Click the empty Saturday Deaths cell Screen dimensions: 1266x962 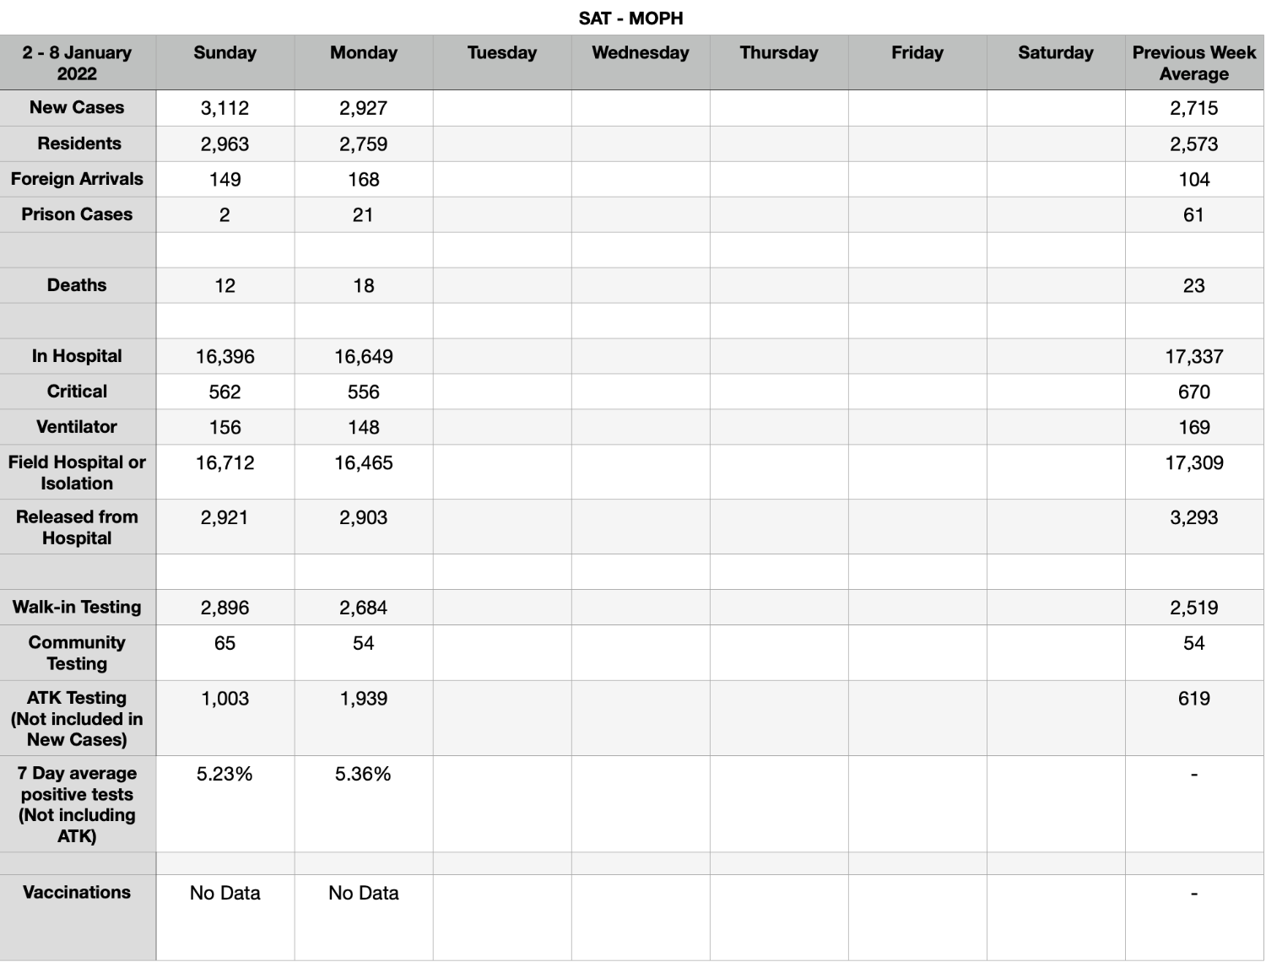point(1056,285)
